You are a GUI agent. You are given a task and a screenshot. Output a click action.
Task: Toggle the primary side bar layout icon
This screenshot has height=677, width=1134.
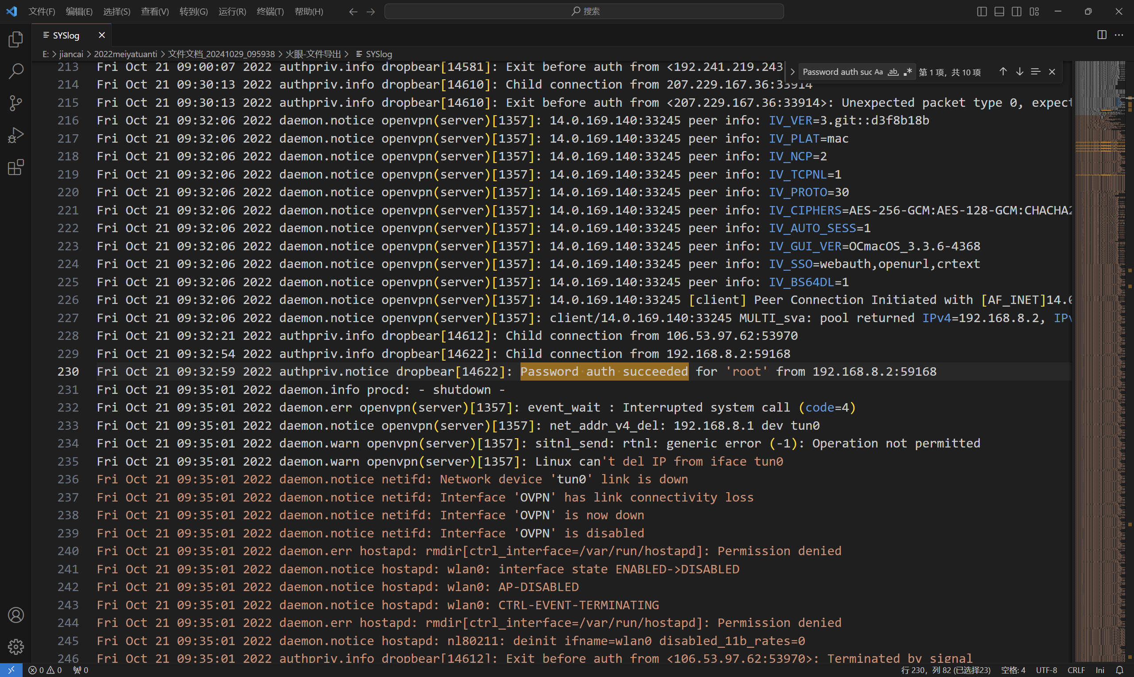click(982, 12)
